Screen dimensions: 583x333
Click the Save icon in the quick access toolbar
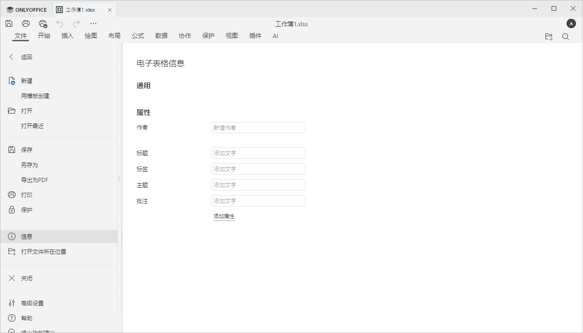click(x=8, y=23)
